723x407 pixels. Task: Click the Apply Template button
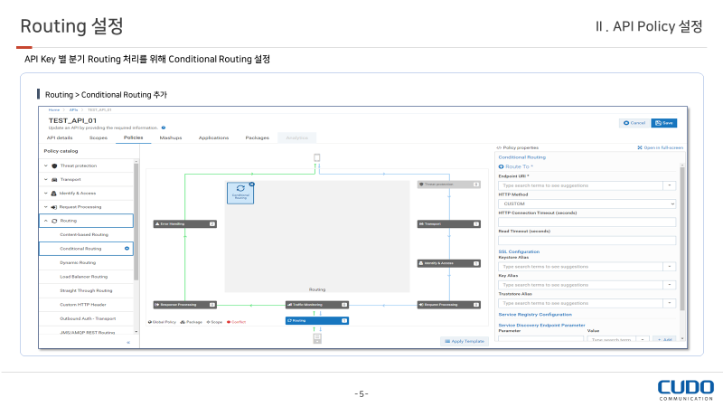coord(465,341)
